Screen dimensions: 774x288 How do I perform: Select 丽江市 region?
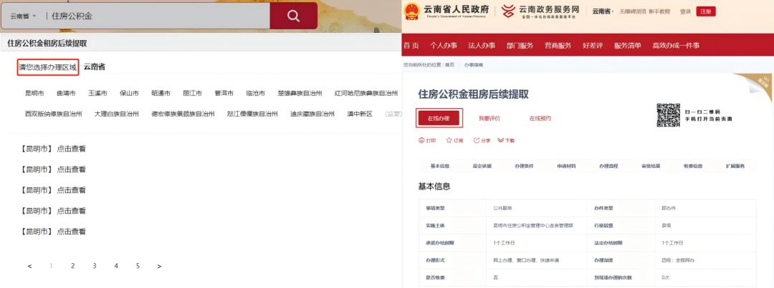[193, 93]
